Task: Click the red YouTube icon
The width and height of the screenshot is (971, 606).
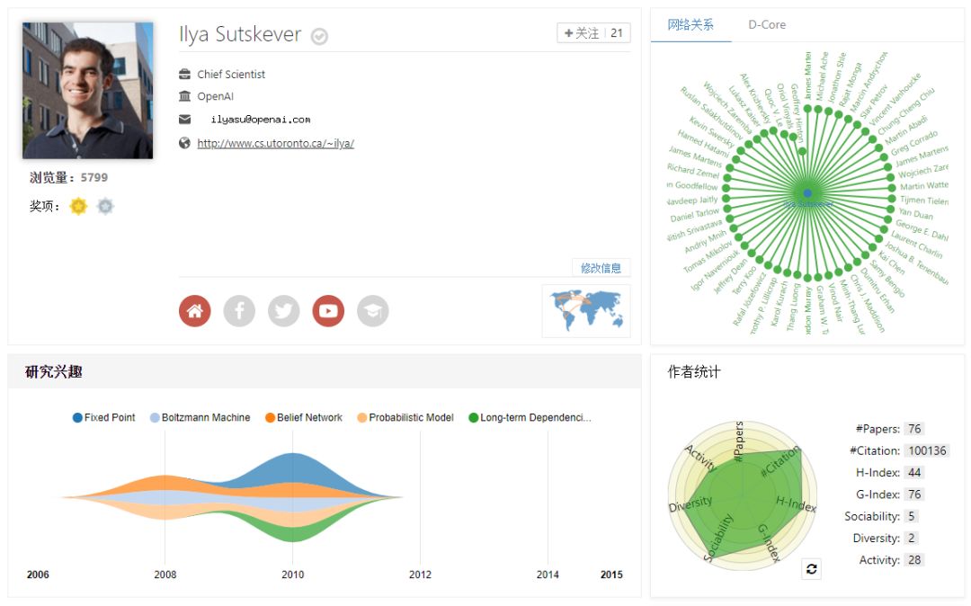Action: (328, 311)
